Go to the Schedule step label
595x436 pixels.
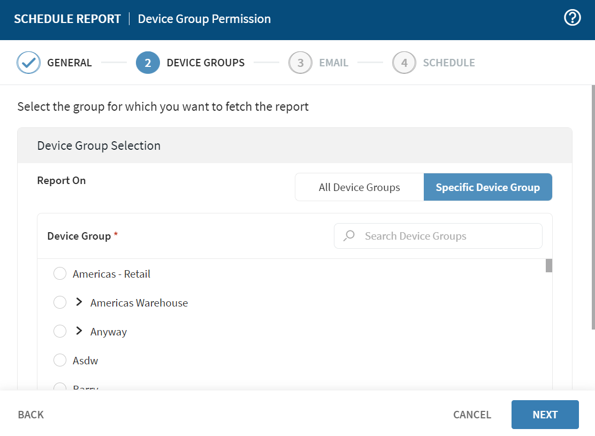pos(448,63)
